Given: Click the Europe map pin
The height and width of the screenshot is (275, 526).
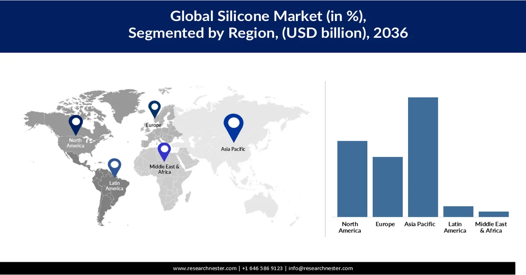Looking at the screenshot, I should (x=154, y=109).
